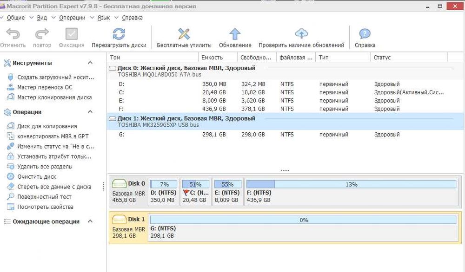Select the E: 8,009 GB row

pyautogui.click(x=286, y=101)
